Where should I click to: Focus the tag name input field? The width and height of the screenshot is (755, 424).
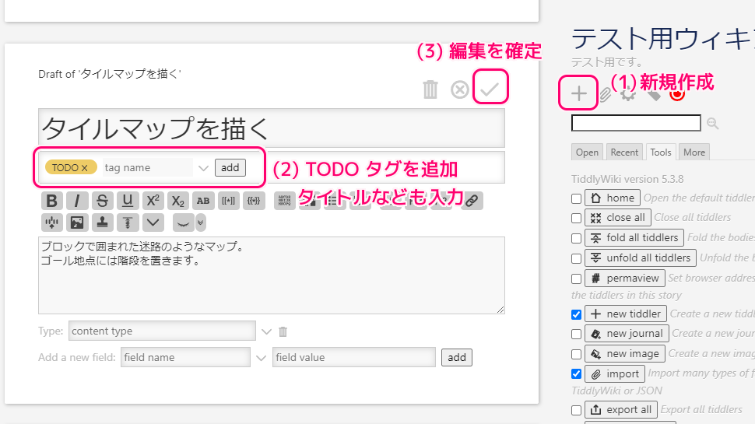pyautogui.click(x=147, y=167)
